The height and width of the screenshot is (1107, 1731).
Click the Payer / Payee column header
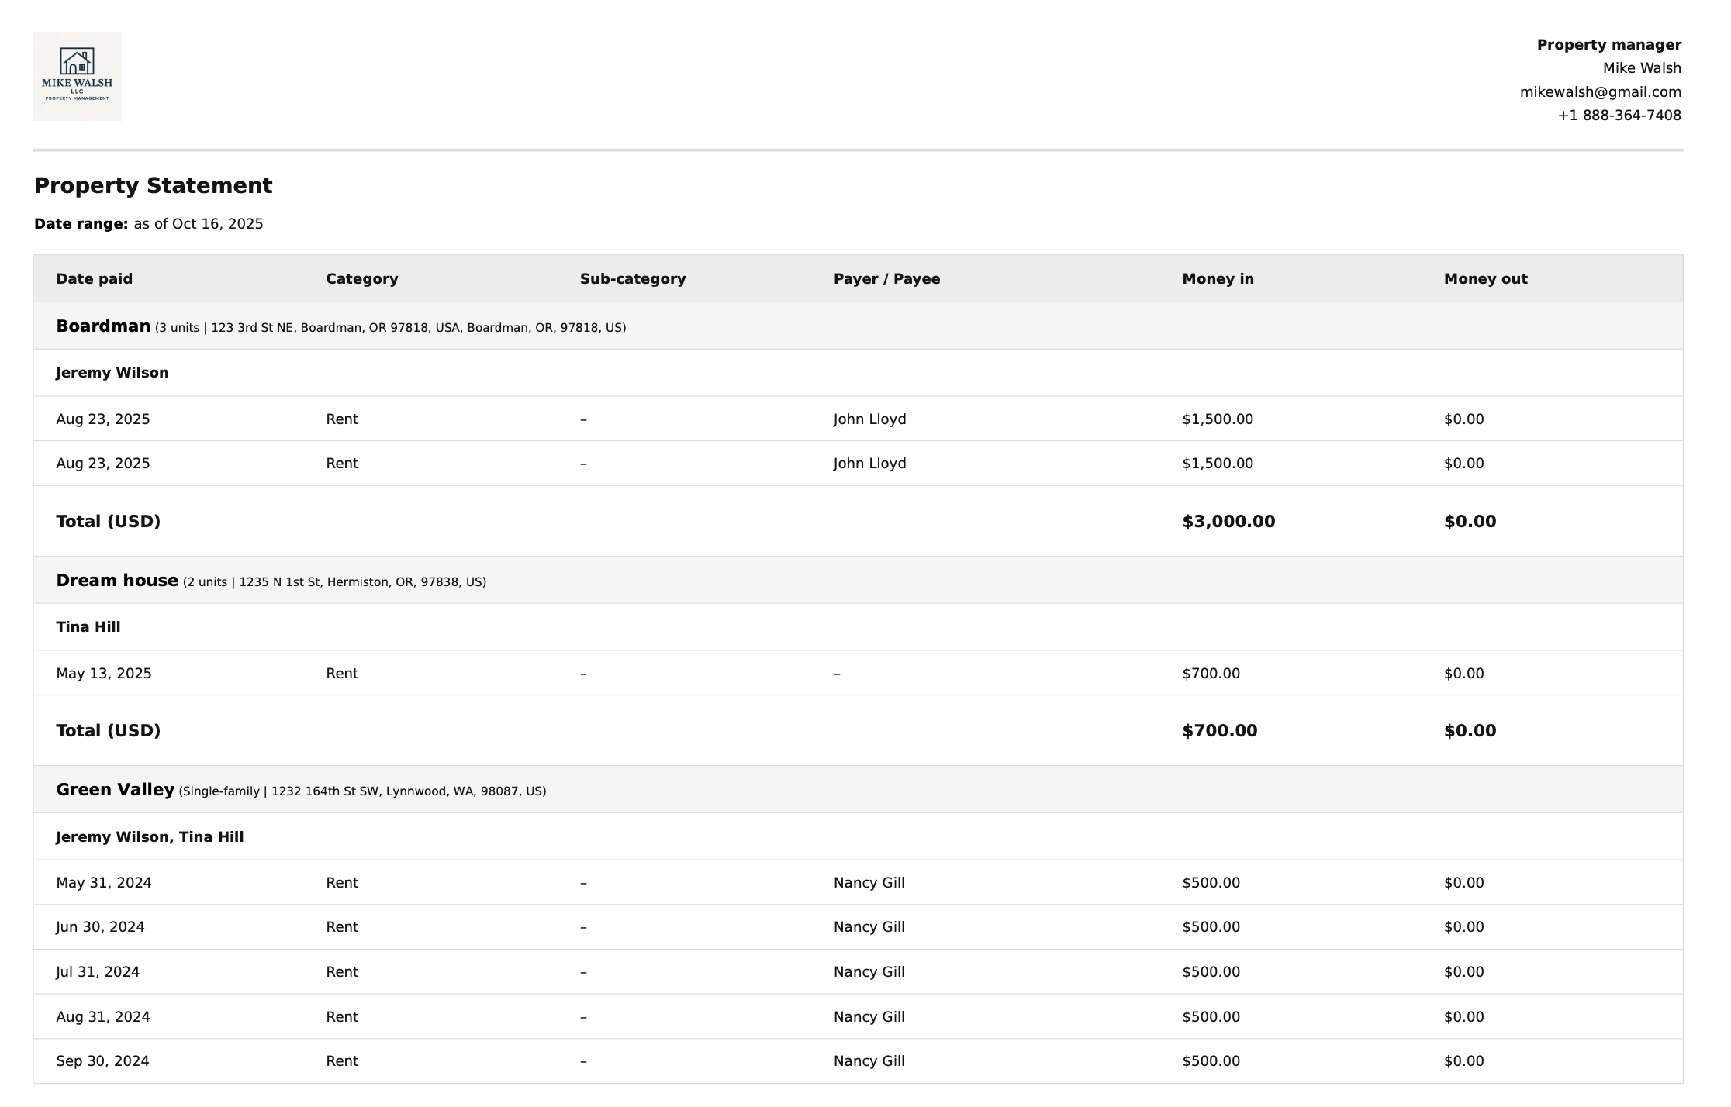pyautogui.click(x=886, y=279)
